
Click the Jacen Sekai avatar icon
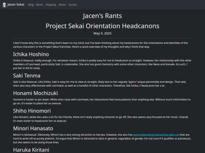[x=4, y=5]
